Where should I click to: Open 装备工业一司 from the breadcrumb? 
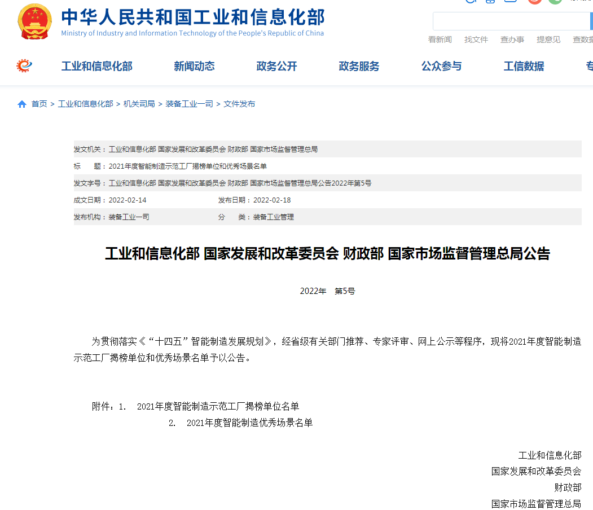click(189, 104)
